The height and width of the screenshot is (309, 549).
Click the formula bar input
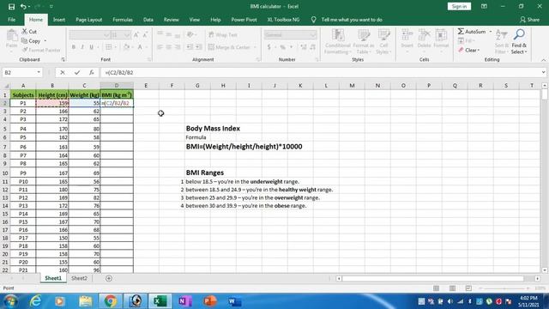[320, 72]
